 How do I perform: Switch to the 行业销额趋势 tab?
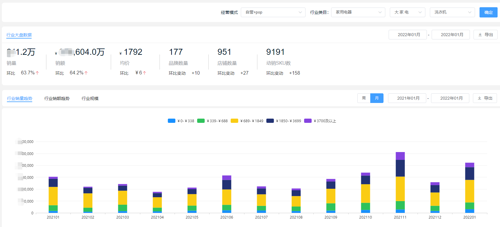click(57, 98)
